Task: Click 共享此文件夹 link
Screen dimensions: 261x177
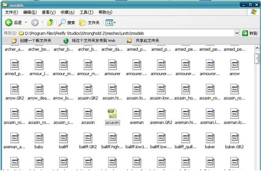Action: click(x=147, y=40)
